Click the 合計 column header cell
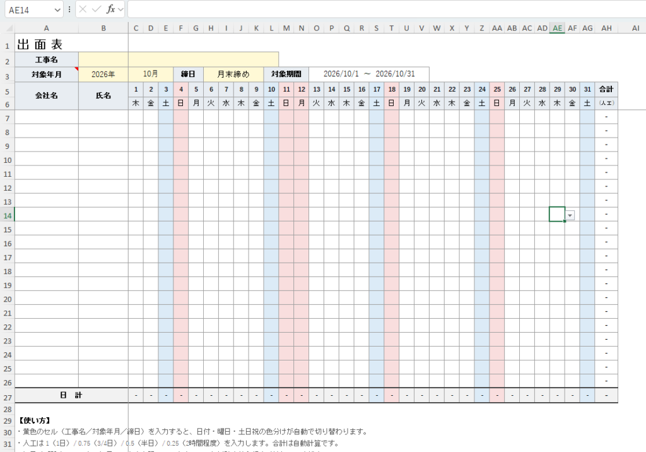The width and height of the screenshot is (646, 452). point(606,89)
